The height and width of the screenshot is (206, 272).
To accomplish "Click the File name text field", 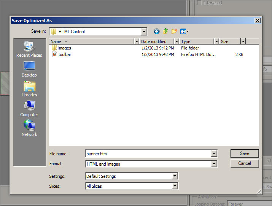I will pyautogui.click(x=148, y=154).
